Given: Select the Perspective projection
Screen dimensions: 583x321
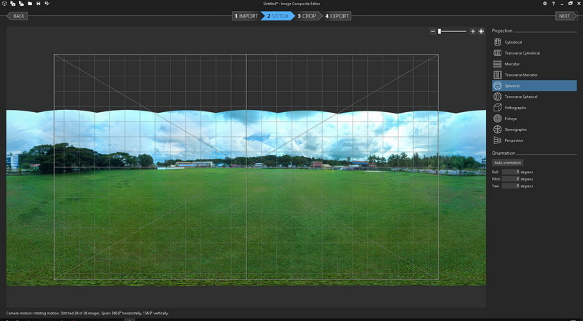Looking at the screenshot, I should click(x=534, y=140).
